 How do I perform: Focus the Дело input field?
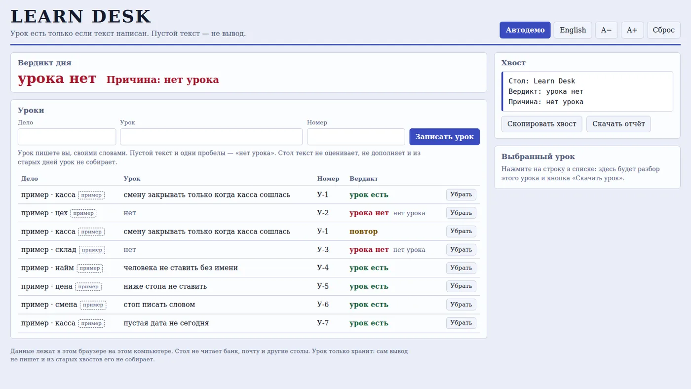click(67, 137)
